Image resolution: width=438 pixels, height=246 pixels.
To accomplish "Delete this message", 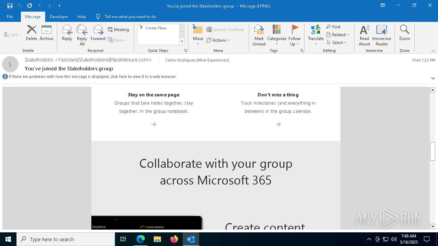I will pyautogui.click(x=31, y=33).
